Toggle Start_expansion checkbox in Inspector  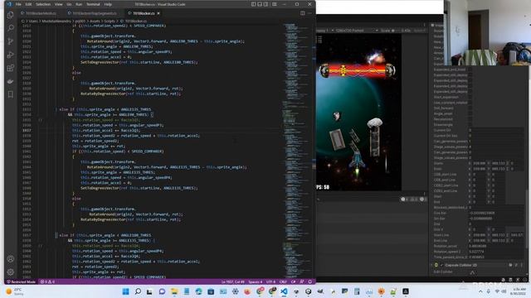coord(470,97)
